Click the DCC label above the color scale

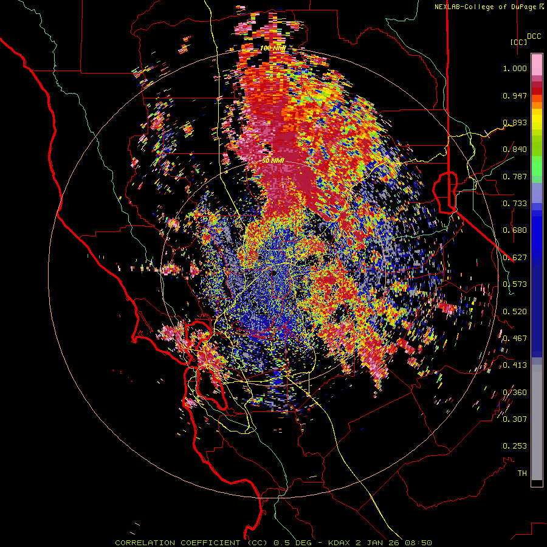click(534, 36)
